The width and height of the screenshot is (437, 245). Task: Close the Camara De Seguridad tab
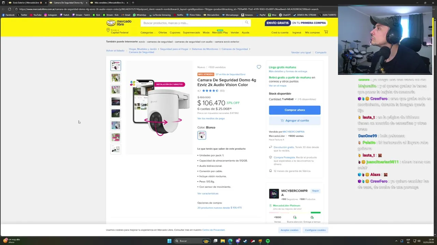coord(86,3)
